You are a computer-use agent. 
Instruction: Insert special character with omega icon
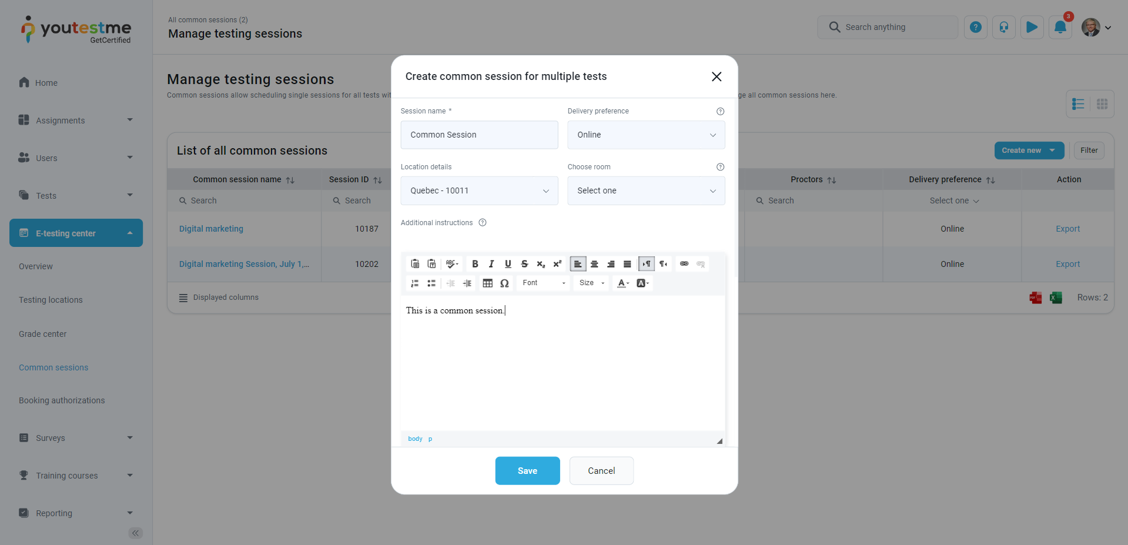[504, 283]
